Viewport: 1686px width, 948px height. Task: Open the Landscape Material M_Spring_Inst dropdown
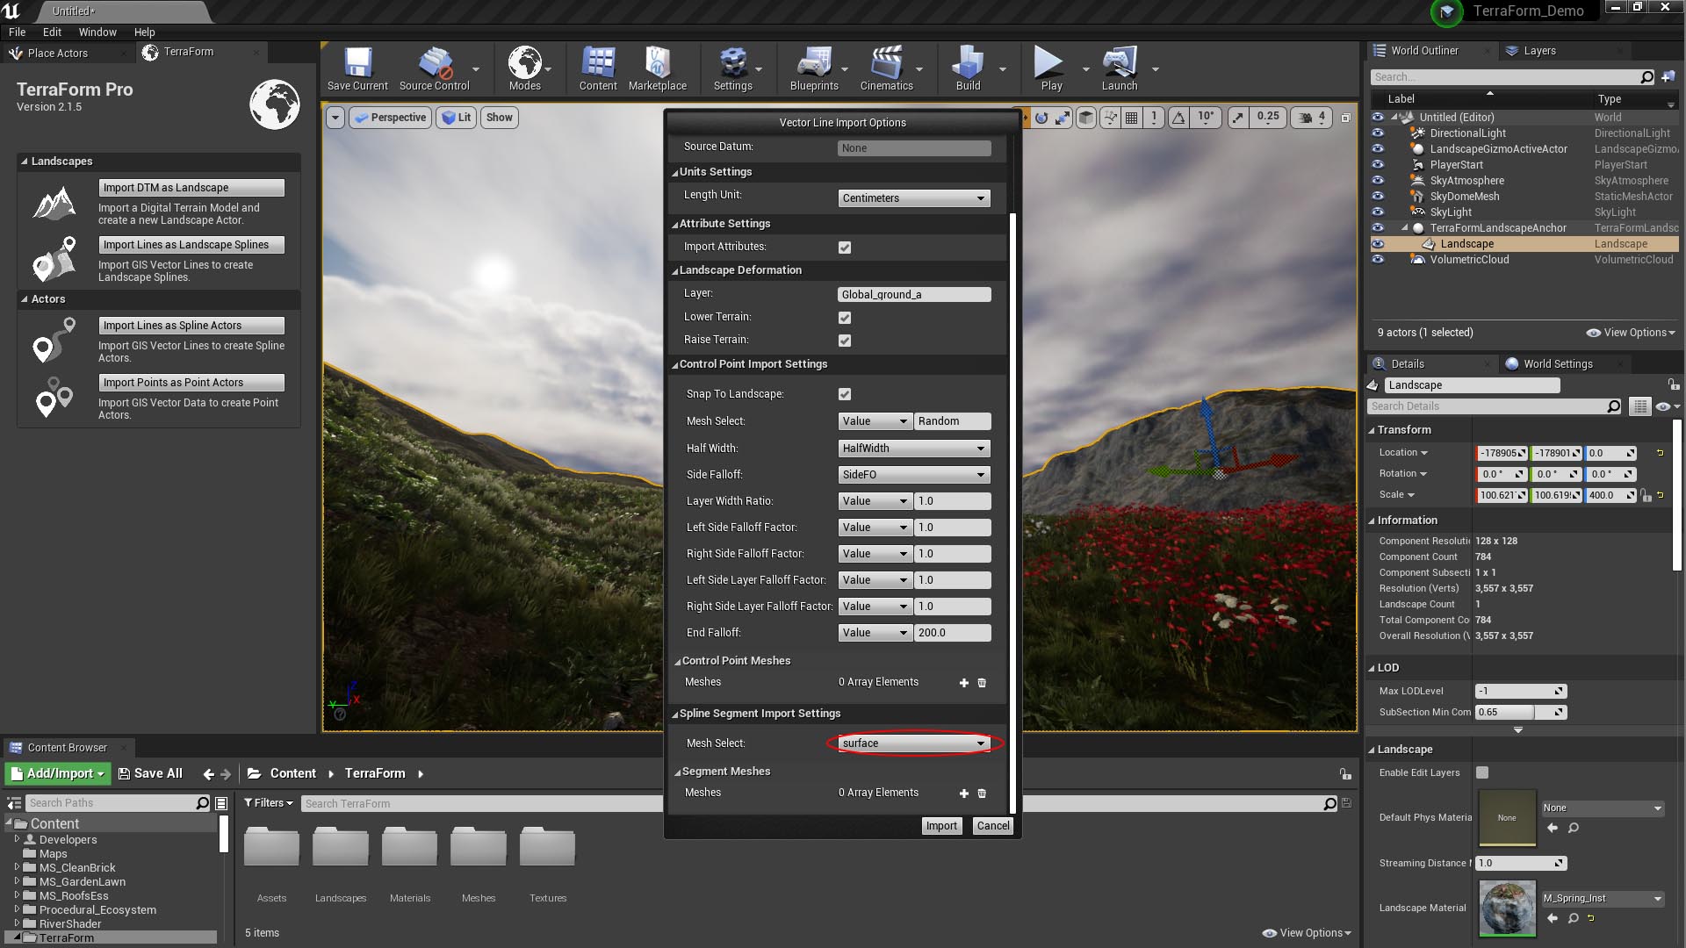pos(1603,899)
